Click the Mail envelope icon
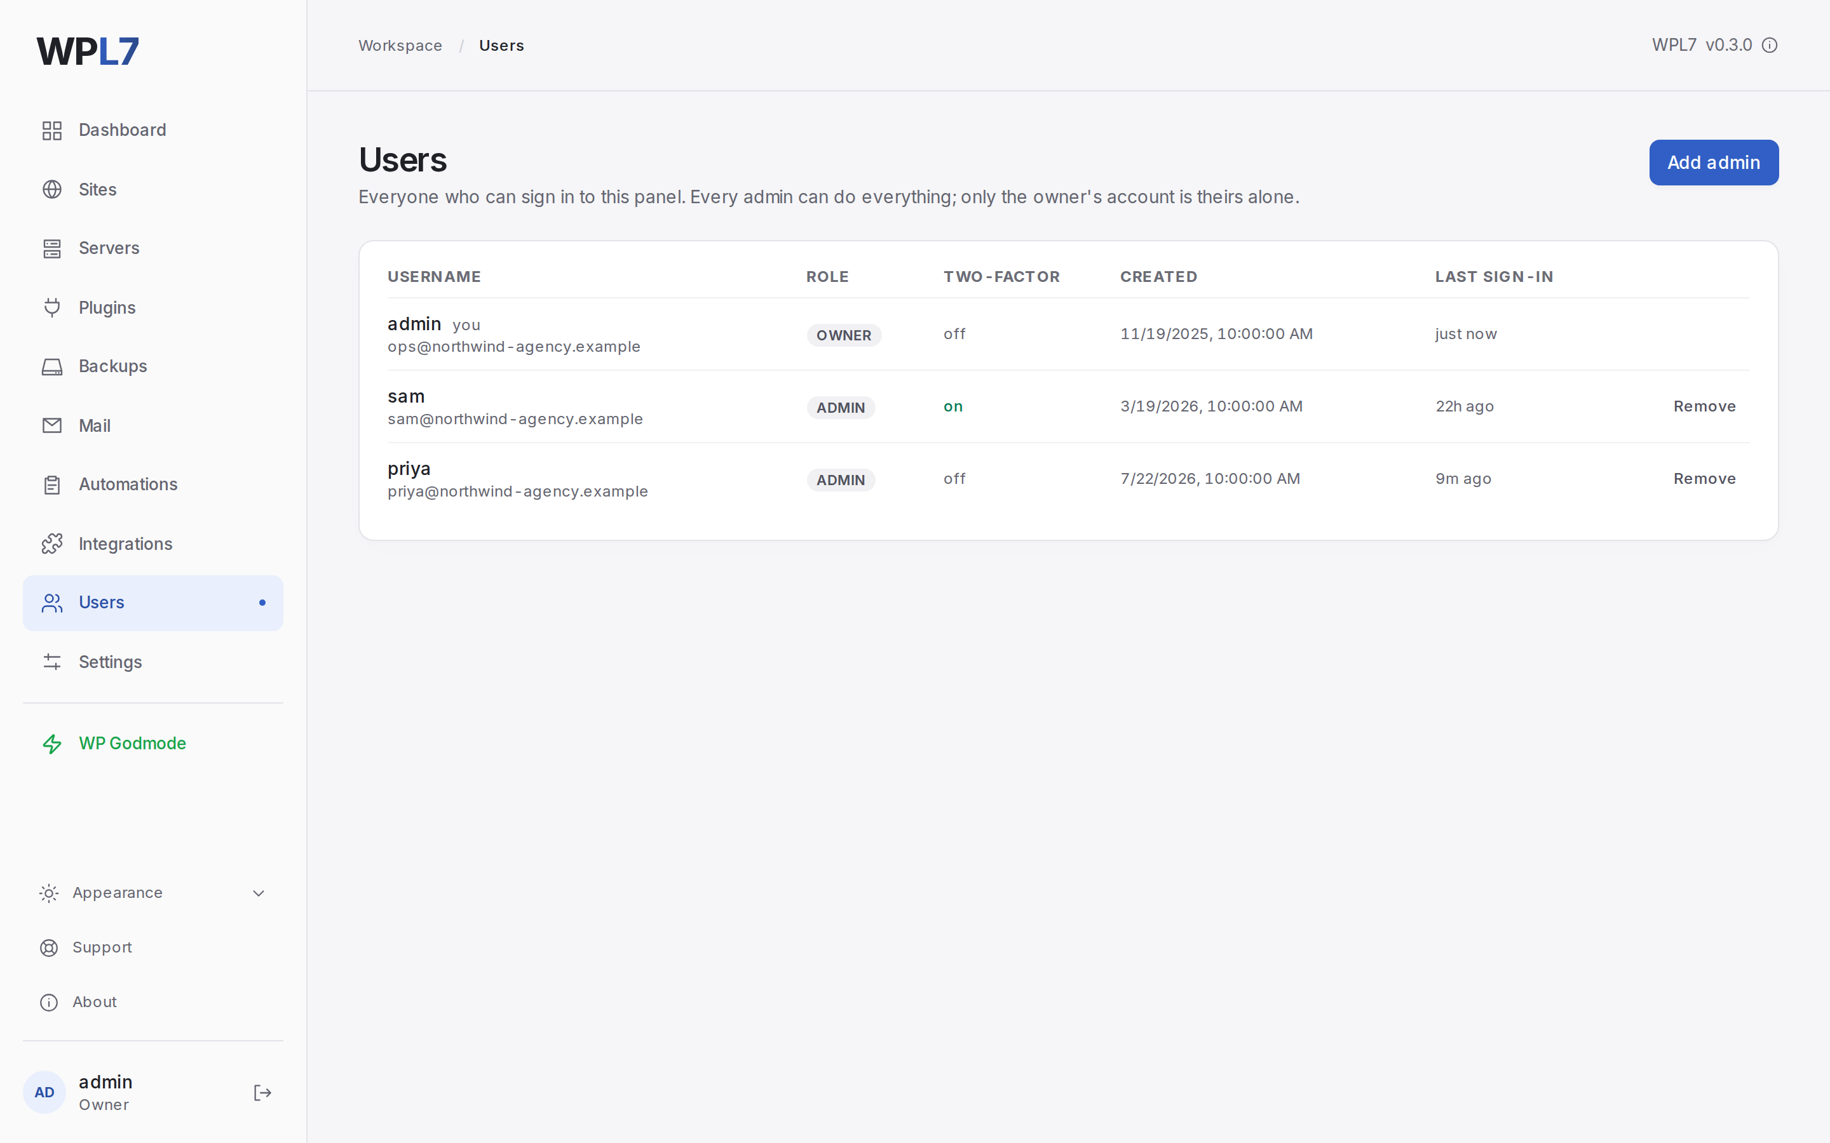 click(52, 425)
